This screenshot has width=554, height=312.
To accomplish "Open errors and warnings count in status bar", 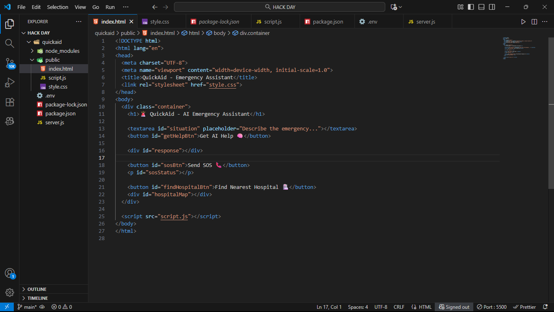I will coord(62,307).
